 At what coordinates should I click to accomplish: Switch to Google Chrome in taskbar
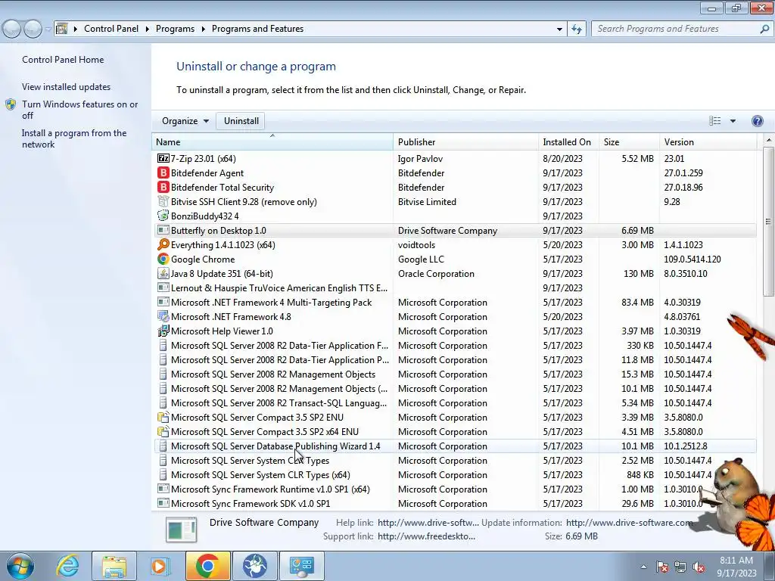tap(207, 566)
